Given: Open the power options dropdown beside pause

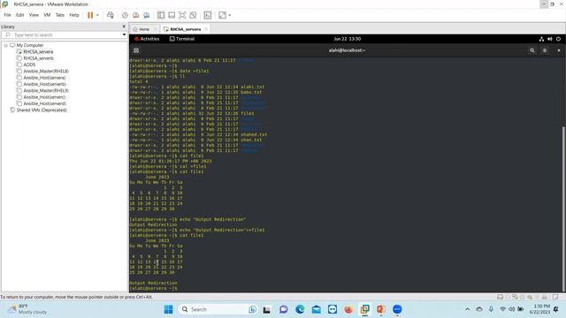Looking at the screenshot, I should coord(97,15).
